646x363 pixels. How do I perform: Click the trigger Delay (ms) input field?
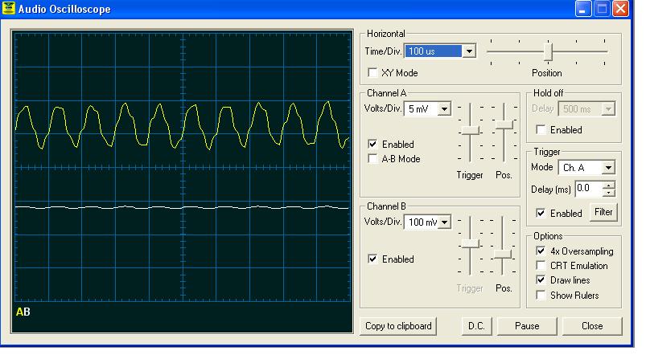pos(586,189)
